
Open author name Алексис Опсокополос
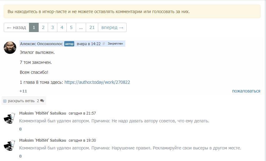(x=41, y=44)
